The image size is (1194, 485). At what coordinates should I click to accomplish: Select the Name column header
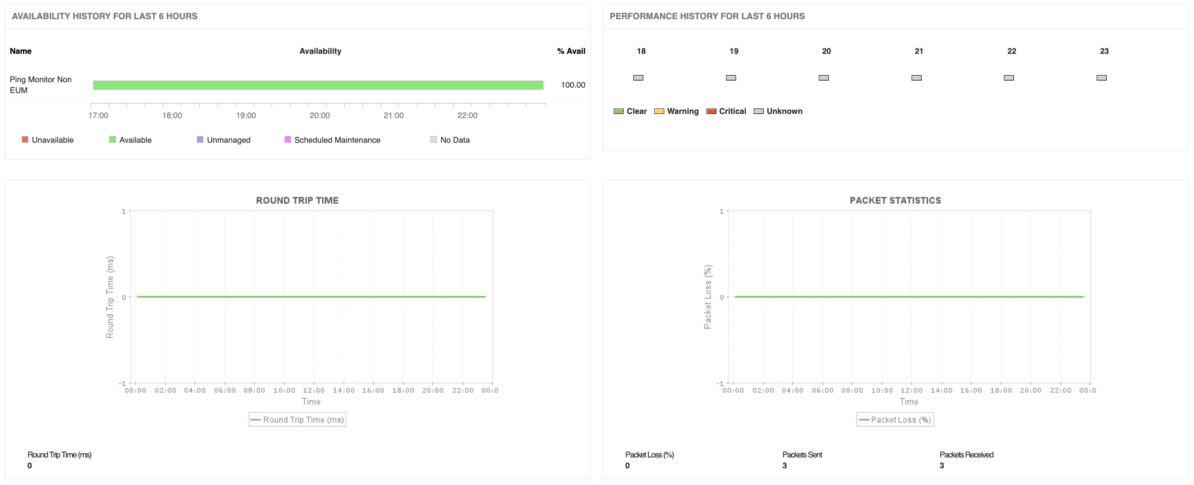[x=21, y=51]
